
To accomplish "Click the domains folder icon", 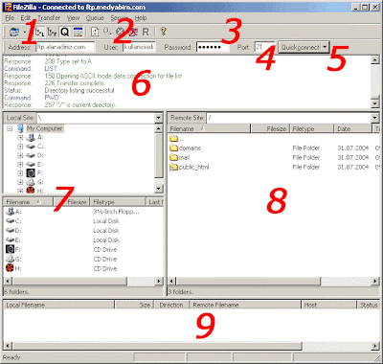I will coord(173,148).
